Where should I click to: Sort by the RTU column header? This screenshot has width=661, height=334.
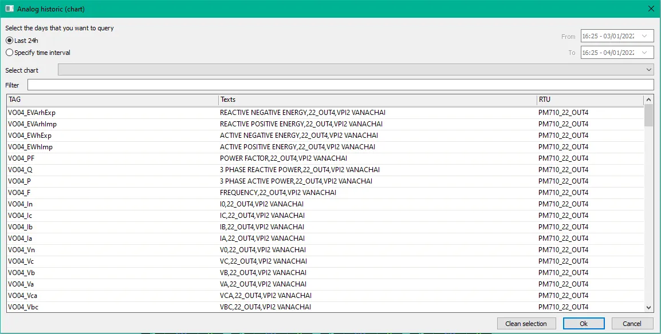click(x=590, y=100)
